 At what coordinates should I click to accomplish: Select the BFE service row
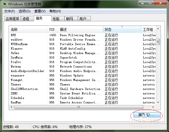click(82, 35)
